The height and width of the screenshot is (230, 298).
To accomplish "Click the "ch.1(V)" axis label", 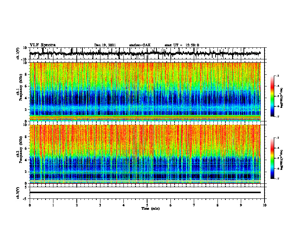I will pos(18,53).
